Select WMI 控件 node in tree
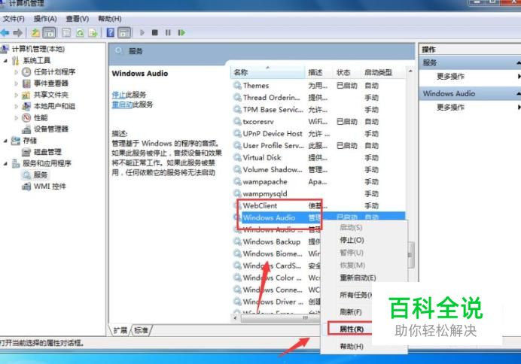This screenshot has height=364, width=521. coord(50,187)
